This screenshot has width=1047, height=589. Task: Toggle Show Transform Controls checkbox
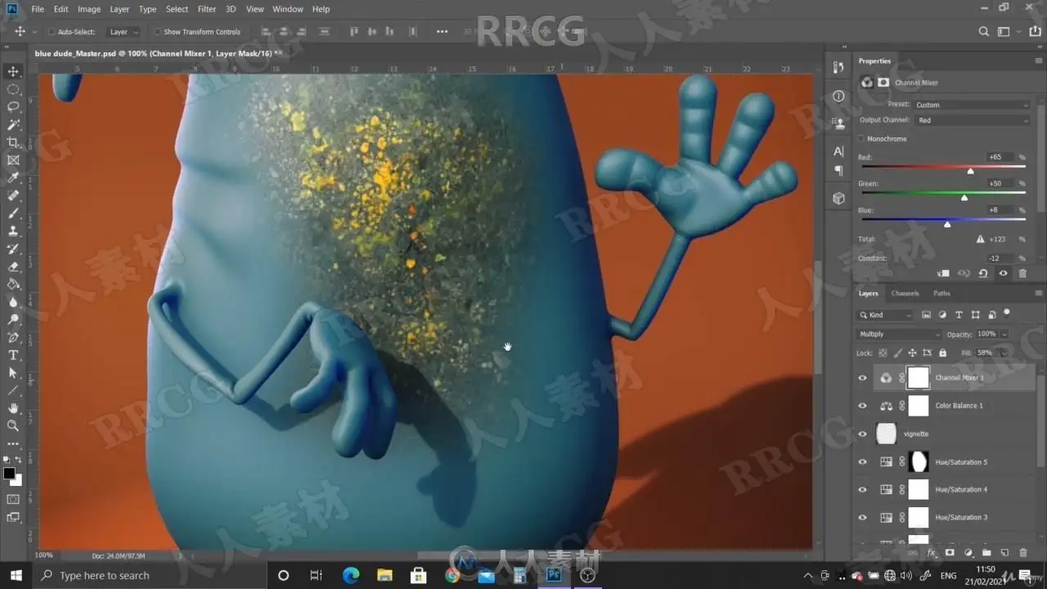point(157,32)
